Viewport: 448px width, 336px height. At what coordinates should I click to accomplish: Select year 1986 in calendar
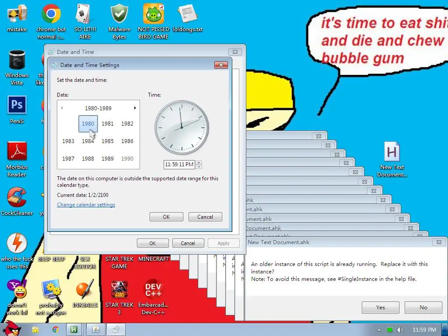click(127, 141)
